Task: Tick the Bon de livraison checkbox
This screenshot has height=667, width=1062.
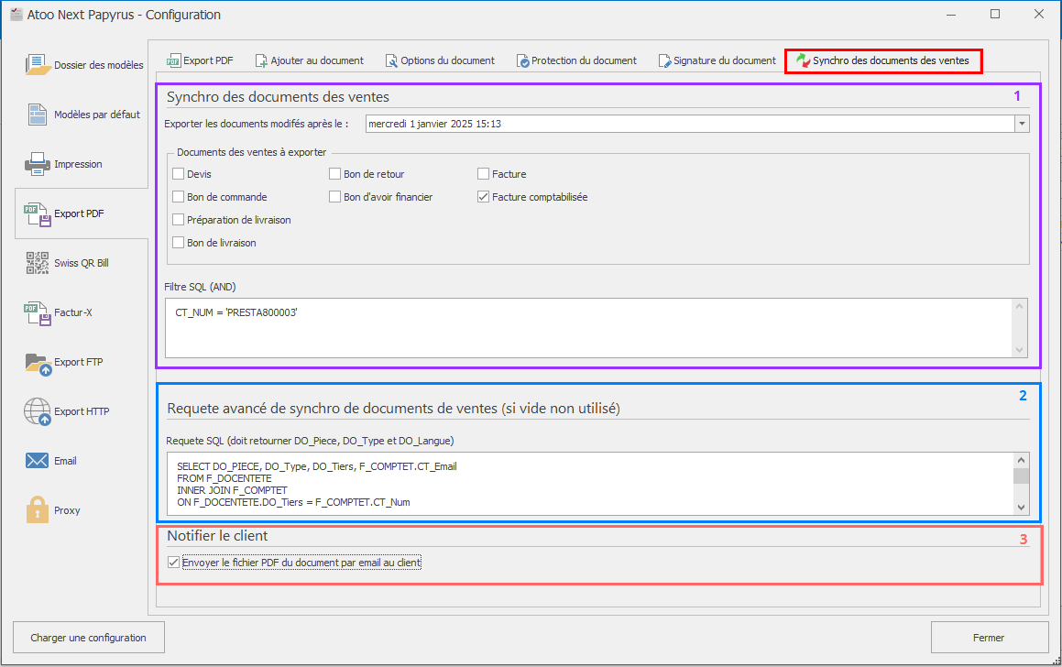Action: (179, 243)
